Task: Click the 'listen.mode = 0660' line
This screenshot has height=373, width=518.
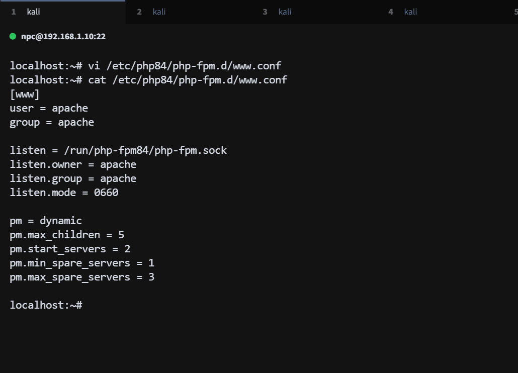Action: 64,193
